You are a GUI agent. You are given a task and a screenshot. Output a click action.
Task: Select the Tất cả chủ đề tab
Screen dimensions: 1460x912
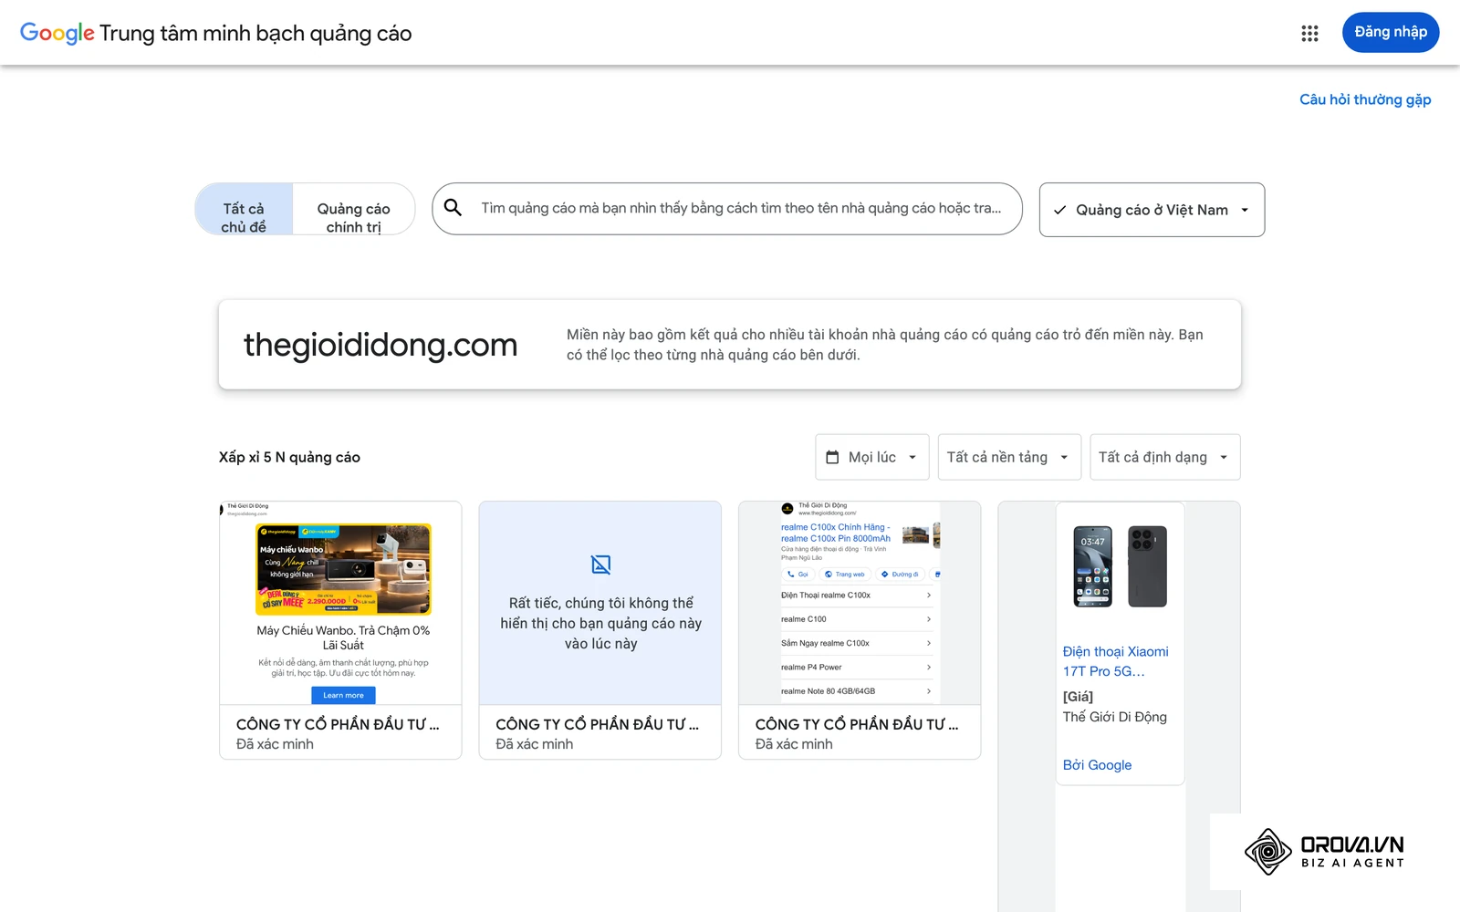[x=244, y=210]
